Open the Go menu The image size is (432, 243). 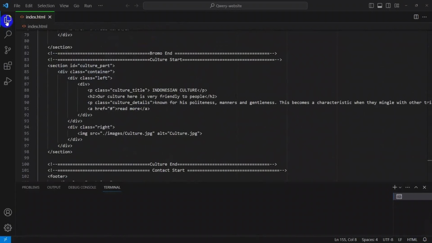[x=76, y=6]
